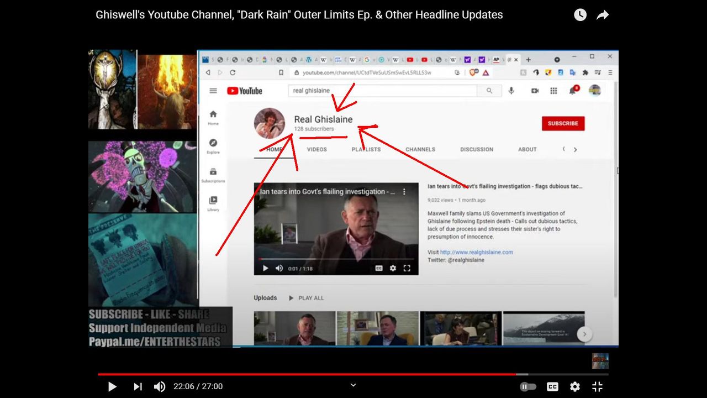Toggle closed captions in the bottom bar
Viewport: 707px width, 398px height.
[x=552, y=387]
